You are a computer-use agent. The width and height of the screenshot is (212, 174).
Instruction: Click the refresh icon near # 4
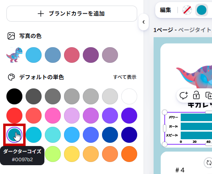(208, 163)
